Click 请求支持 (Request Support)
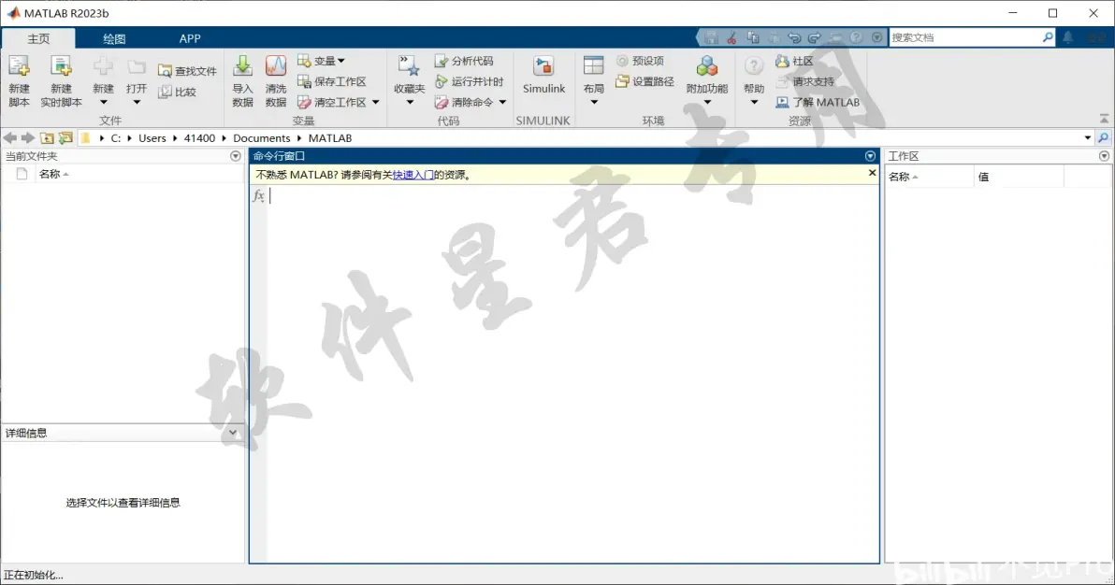The image size is (1115, 585). pyautogui.click(x=805, y=81)
